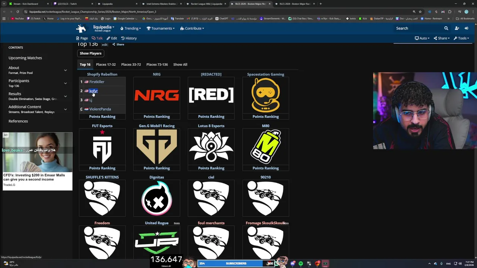The width and height of the screenshot is (477, 268).
Task: Click the create account icon
Action: pos(457,28)
